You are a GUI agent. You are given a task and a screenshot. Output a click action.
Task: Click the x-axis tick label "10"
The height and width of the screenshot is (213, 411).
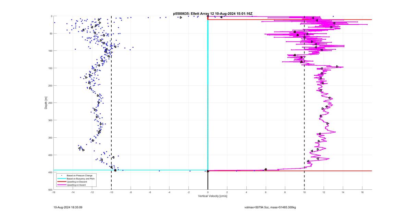[x=304, y=192]
